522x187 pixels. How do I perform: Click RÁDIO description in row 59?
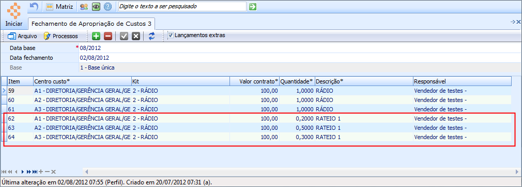coord(364,91)
